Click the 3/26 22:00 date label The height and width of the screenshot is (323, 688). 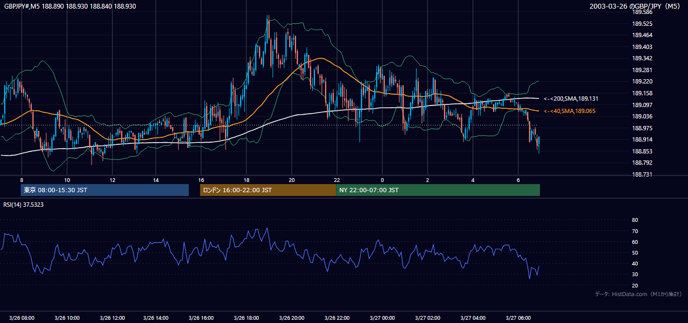pos(338,318)
